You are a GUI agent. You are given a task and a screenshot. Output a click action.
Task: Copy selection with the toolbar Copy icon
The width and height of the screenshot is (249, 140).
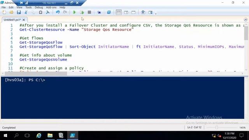[33, 12]
